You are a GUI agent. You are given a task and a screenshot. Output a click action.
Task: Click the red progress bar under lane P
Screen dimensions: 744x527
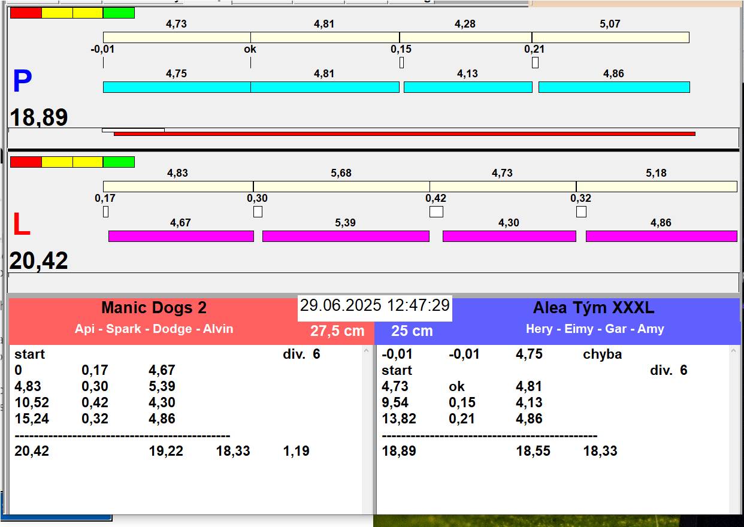(404, 134)
